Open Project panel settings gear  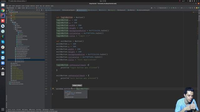(x=42, y=10)
